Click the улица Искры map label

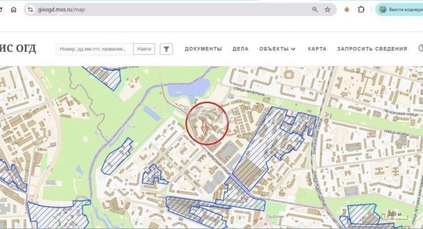click(396, 132)
